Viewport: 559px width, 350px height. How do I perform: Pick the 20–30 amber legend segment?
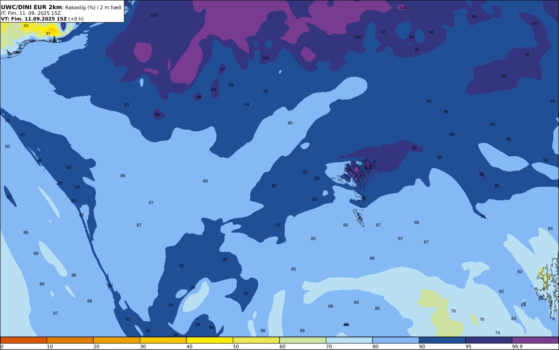point(117,340)
